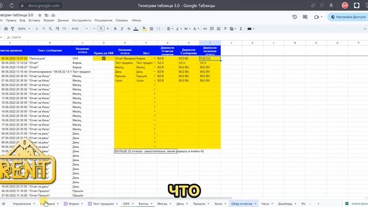This screenshot has height=207, width=368.
Task: Open the 100% zoom dropdown
Action: (24, 29)
